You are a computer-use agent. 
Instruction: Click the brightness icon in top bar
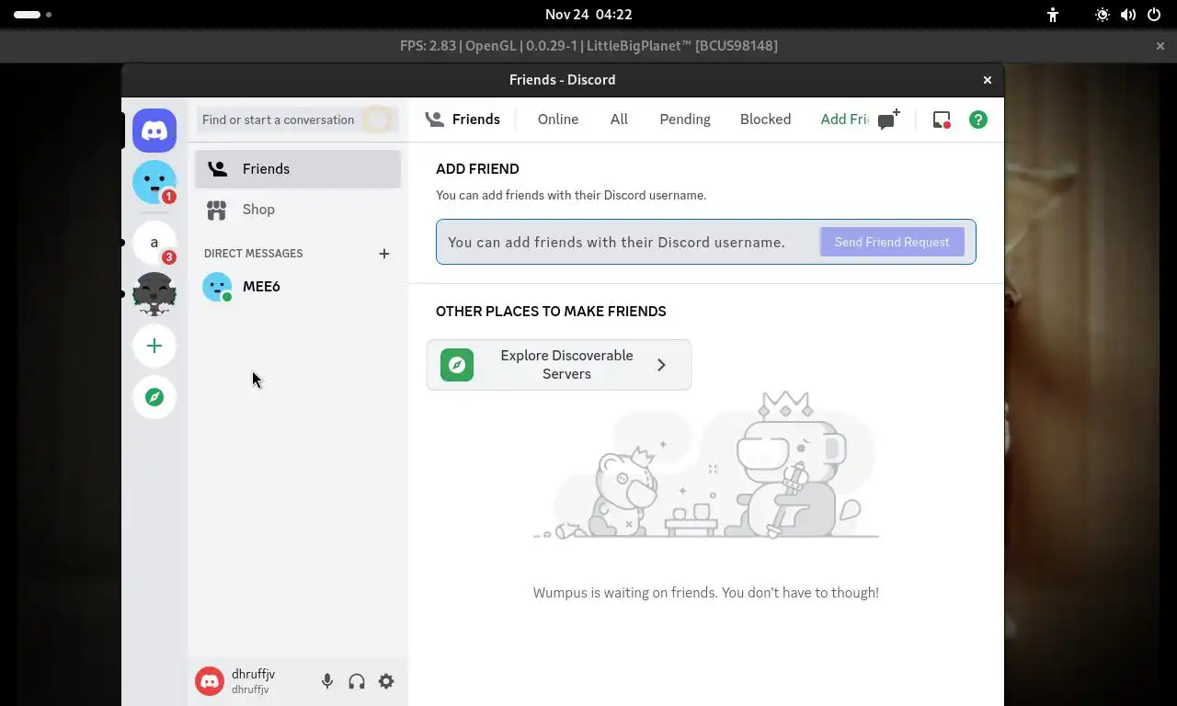[x=1103, y=15]
